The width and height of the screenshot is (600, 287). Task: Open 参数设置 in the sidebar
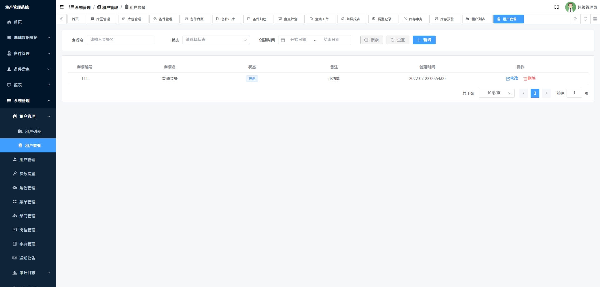tap(28, 174)
